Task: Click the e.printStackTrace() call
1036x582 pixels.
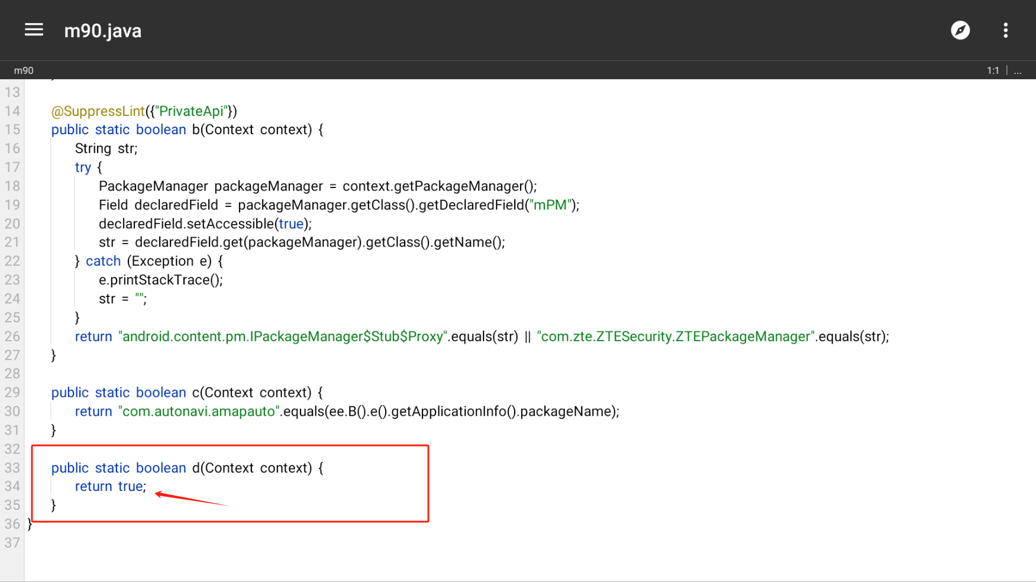Action: (160, 280)
